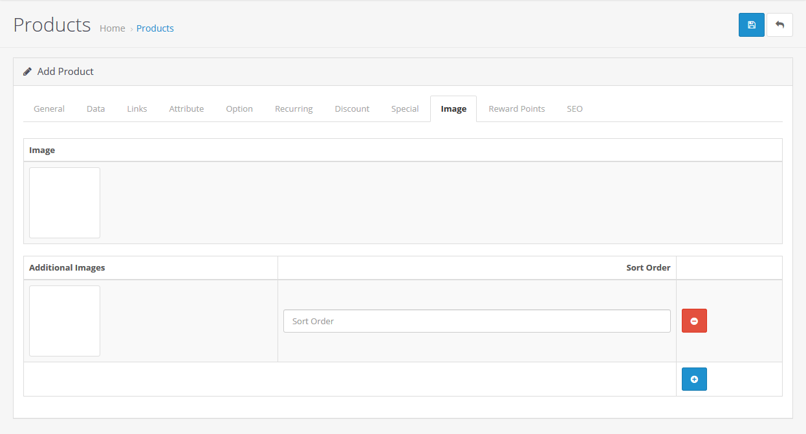
Task: Click into the Sort Order input field
Action: (477, 321)
